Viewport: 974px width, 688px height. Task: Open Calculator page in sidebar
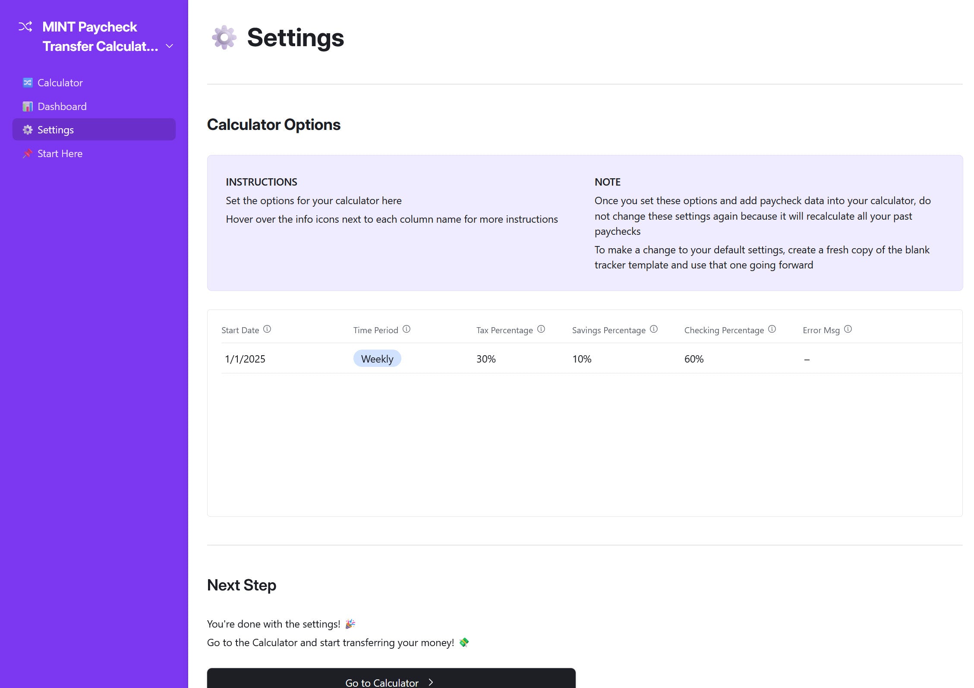(x=60, y=83)
